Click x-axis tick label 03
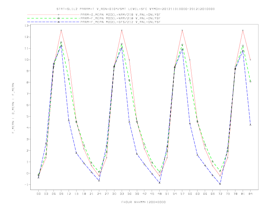The height and width of the screenshot is (211, 273). pos(46,194)
